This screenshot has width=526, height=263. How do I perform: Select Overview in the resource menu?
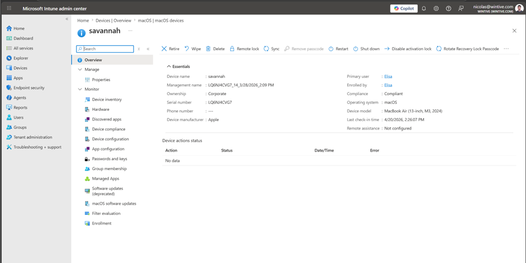[x=112, y=60]
